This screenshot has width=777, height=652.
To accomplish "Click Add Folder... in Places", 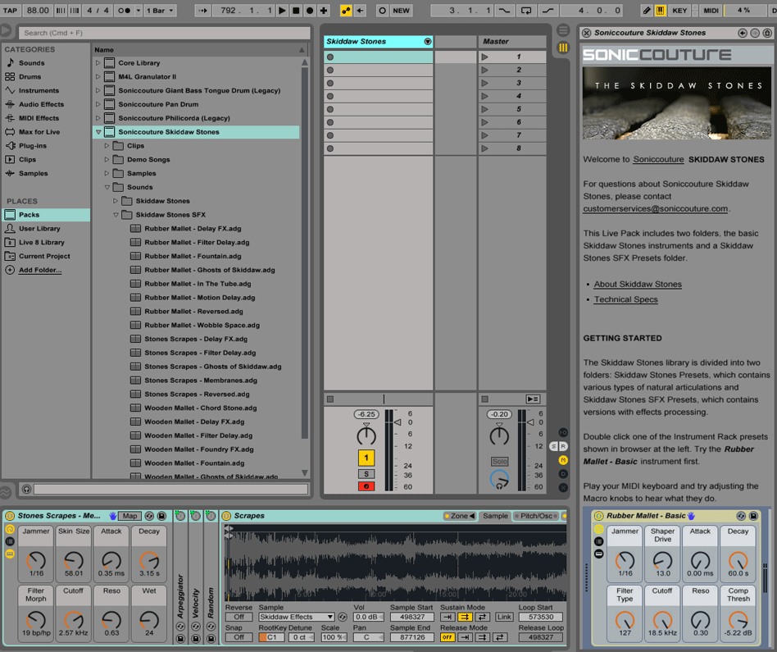I will click(x=40, y=270).
